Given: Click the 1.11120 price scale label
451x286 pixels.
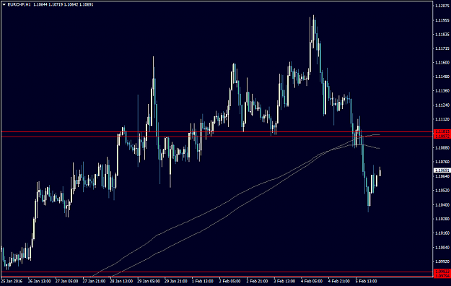Looking at the screenshot, I should 442,119.
